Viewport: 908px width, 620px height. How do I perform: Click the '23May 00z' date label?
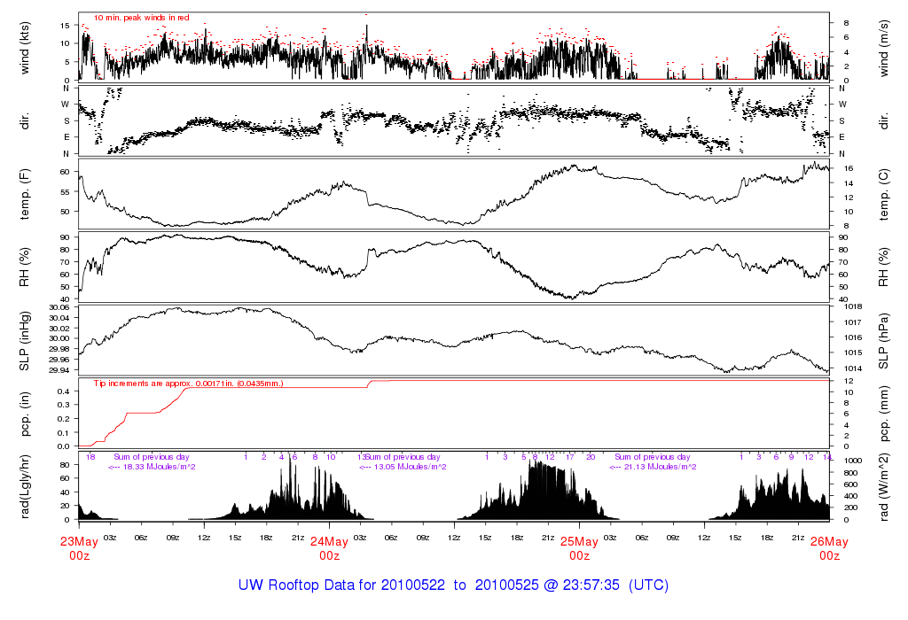pyautogui.click(x=79, y=548)
